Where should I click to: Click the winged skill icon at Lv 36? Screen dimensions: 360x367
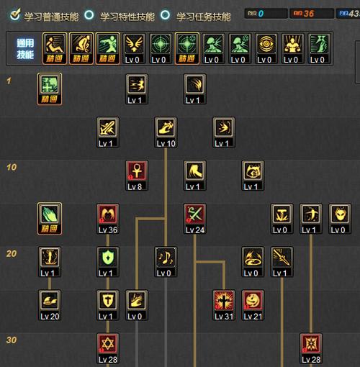[x=108, y=219]
